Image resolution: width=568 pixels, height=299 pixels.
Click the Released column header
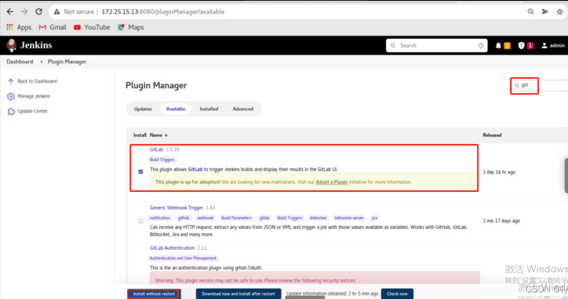coord(492,135)
